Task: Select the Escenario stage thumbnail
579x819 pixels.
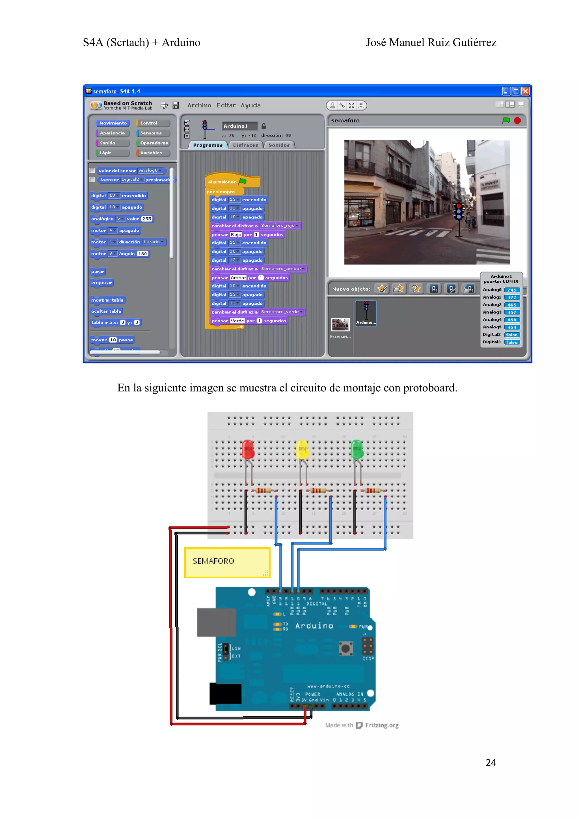Action: click(340, 325)
